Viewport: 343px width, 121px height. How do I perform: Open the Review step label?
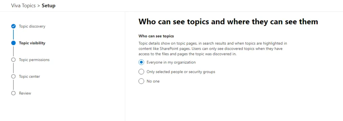pos(25,93)
